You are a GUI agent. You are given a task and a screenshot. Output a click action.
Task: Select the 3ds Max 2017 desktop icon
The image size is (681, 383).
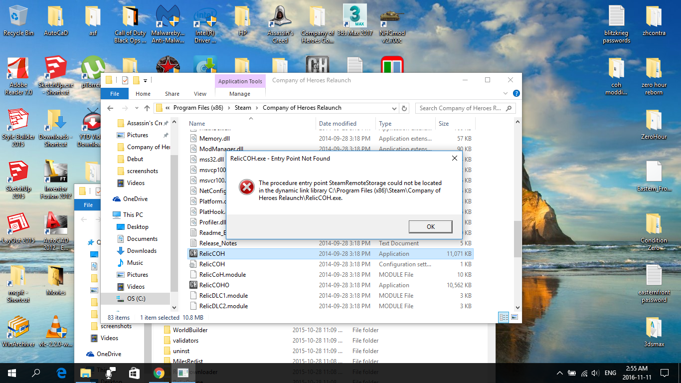(355, 20)
